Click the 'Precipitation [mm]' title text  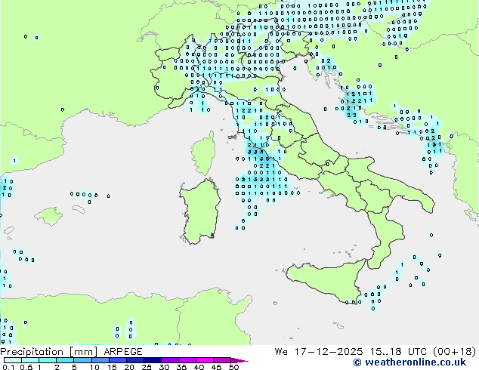[49, 352]
